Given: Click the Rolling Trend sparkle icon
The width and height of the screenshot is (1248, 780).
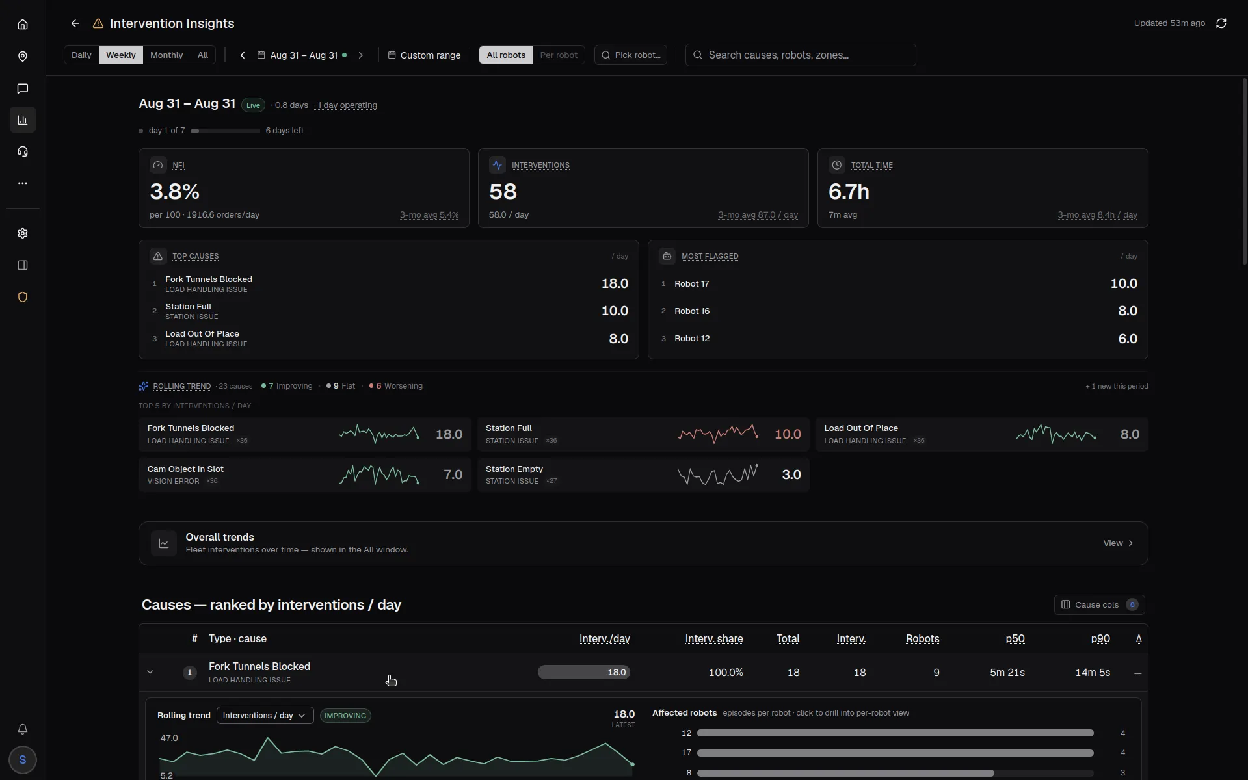Looking at the screenshot, I should 144,386.
